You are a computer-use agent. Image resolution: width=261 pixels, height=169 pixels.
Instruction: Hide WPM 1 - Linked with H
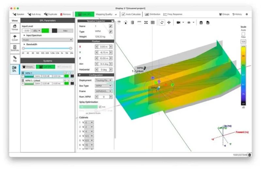(72, 80)
